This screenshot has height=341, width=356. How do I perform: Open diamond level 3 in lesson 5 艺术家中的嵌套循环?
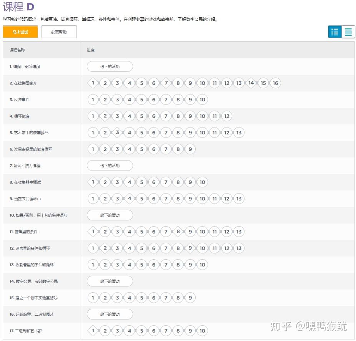117,132
